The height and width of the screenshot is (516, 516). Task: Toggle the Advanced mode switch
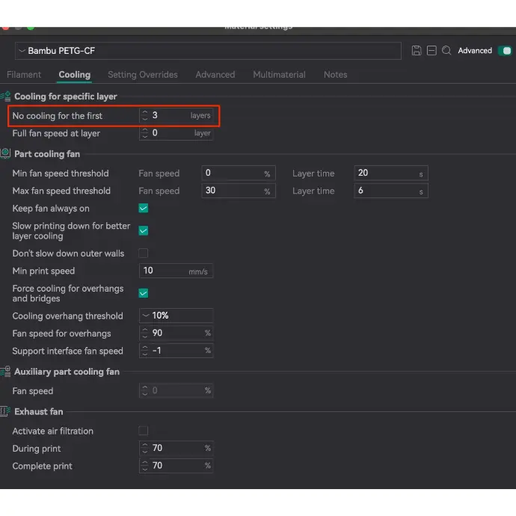tap(505, 51)
